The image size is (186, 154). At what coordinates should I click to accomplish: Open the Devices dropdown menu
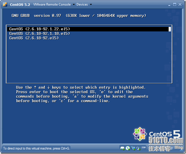(x=84, y=4)
